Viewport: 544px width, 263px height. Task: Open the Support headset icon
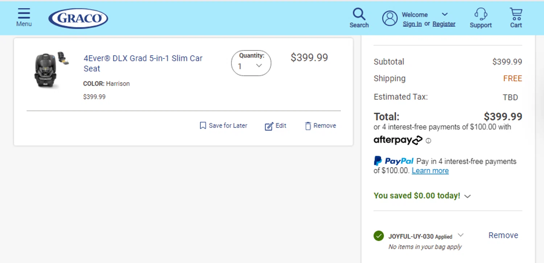[481, 14]
